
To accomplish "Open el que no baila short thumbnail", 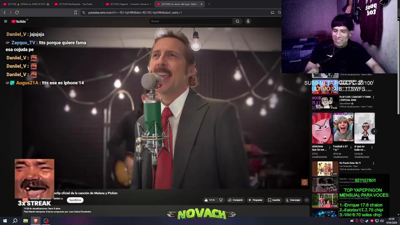I will [x=364, y=128].
